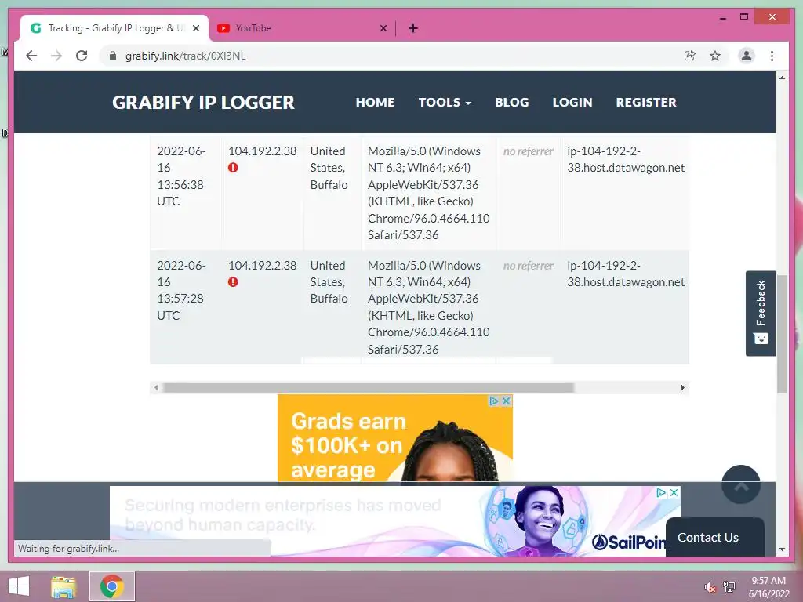This screenshot has width=803, height=602.
Task: Open the Grads earn $100K+ ad
Action: (395, 438)
